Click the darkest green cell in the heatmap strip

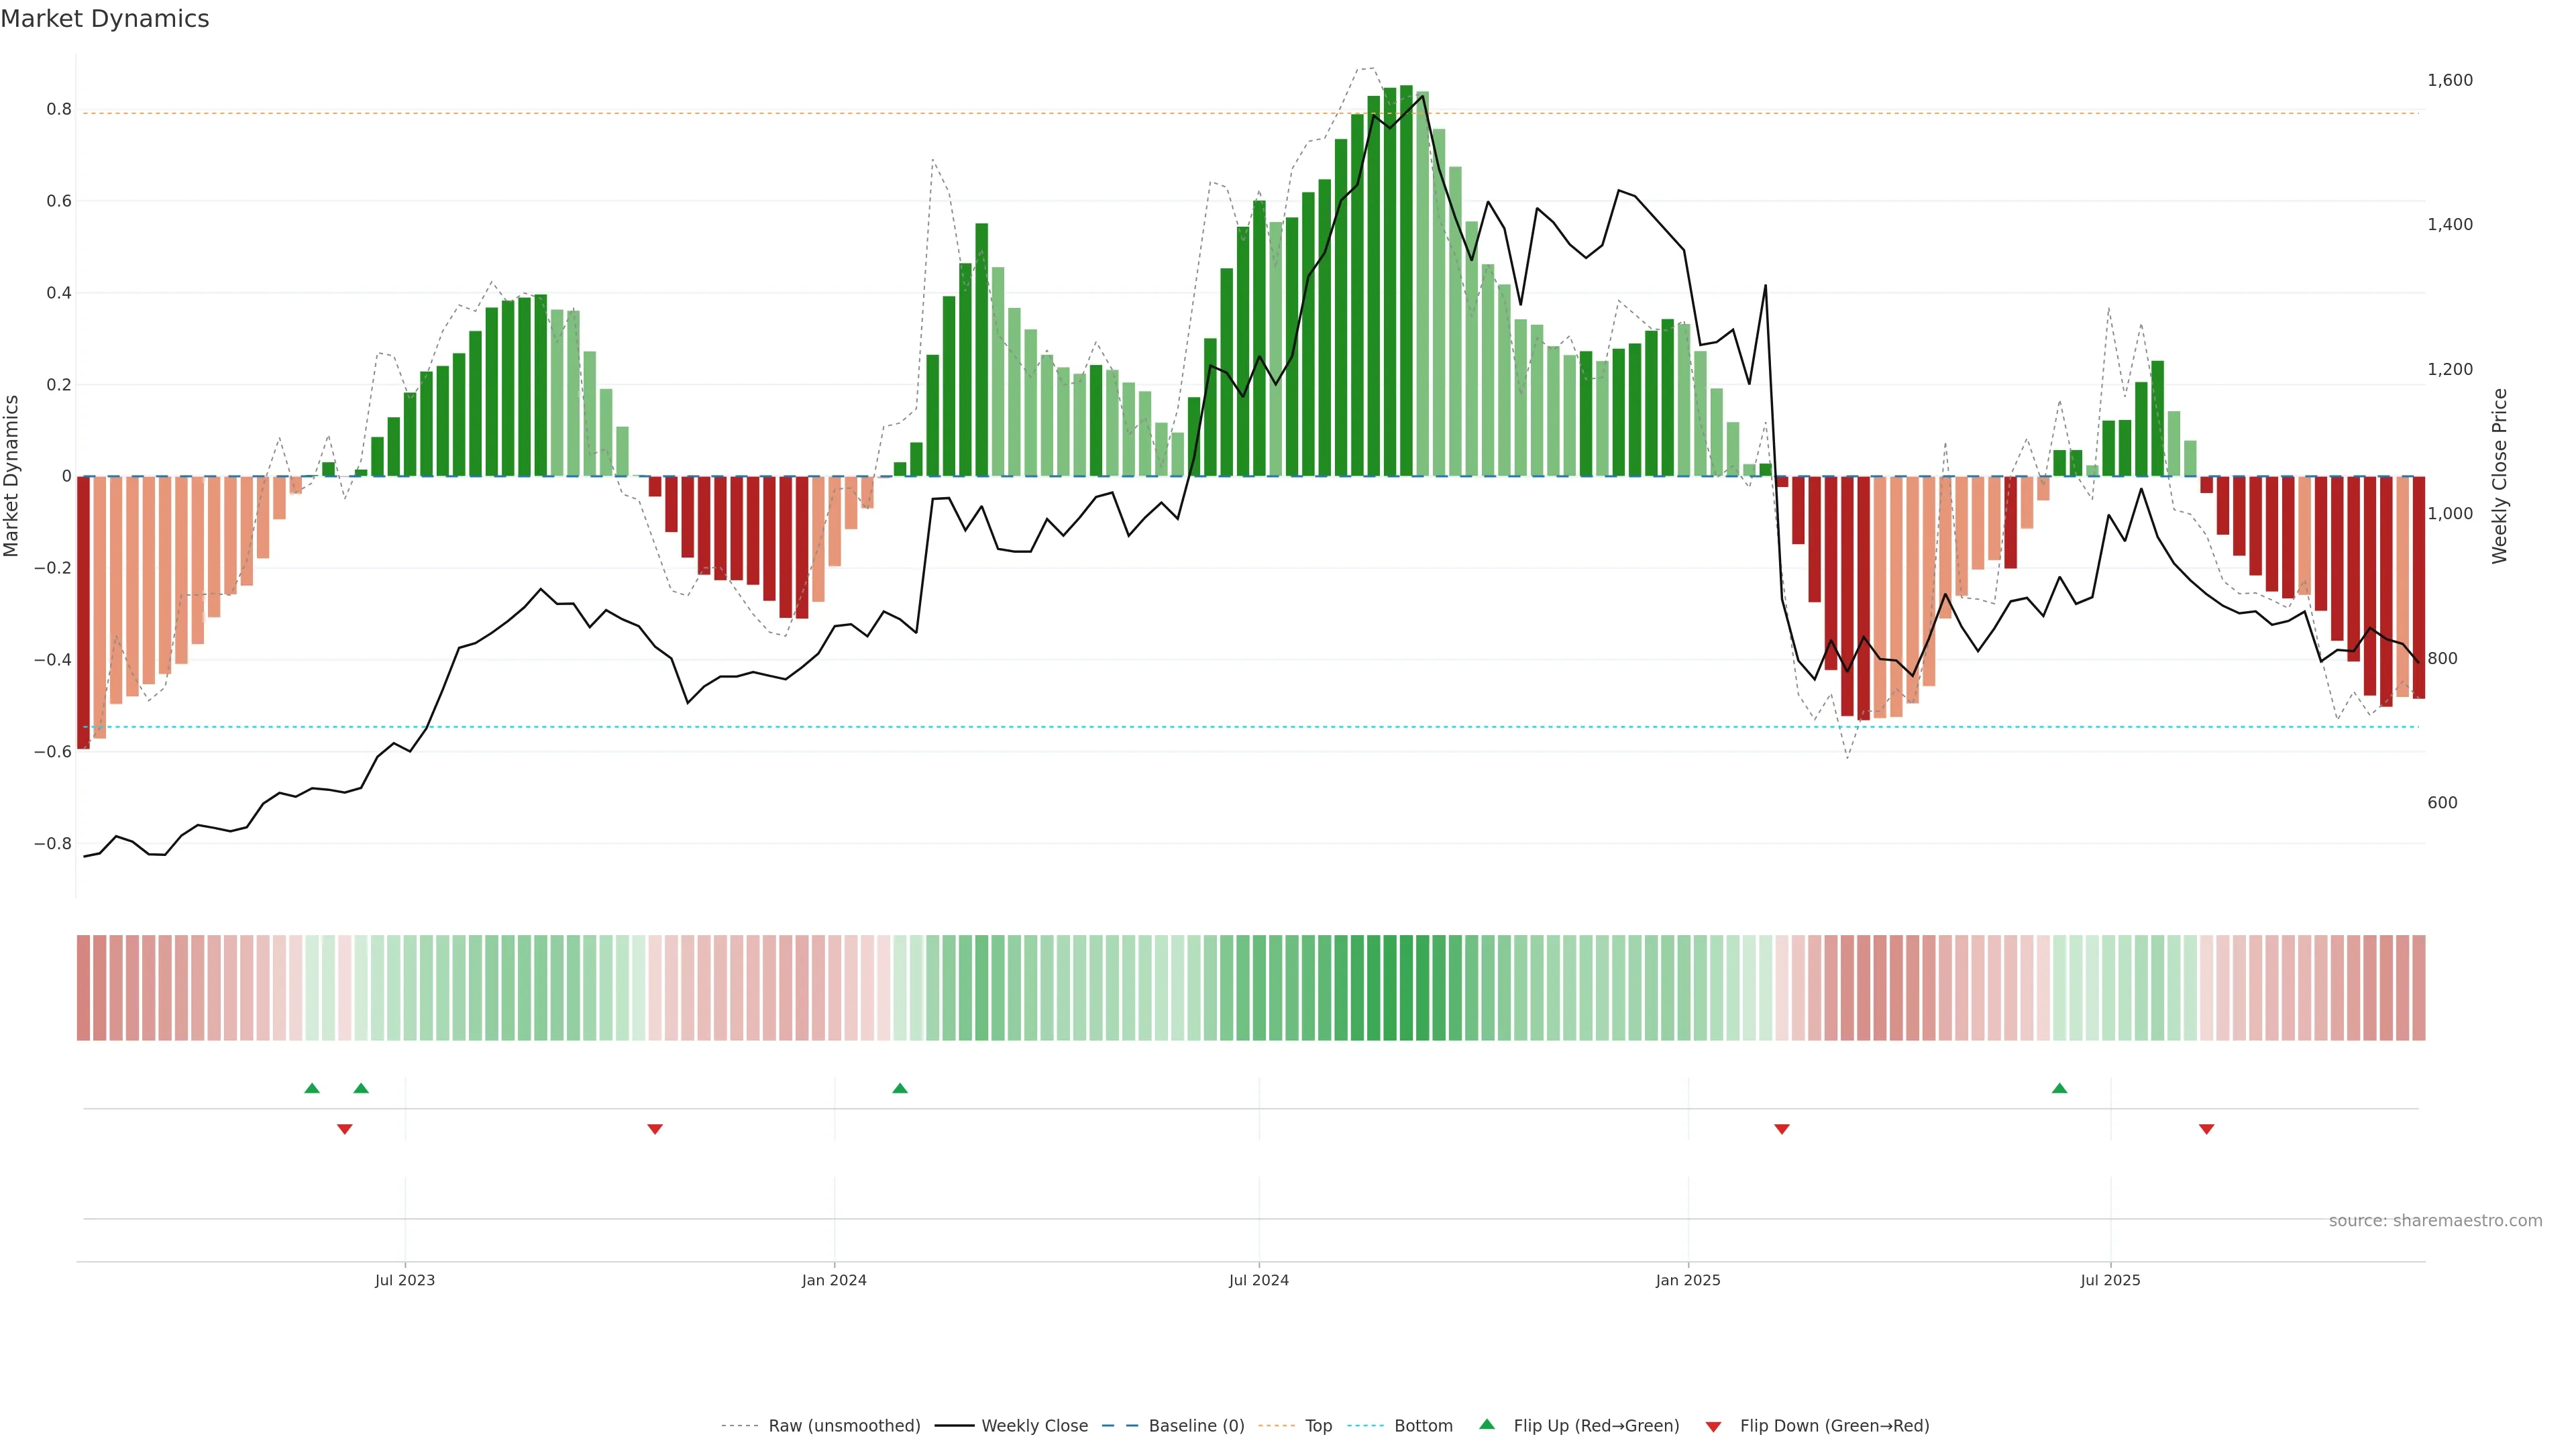click(x=1406, y=987)
